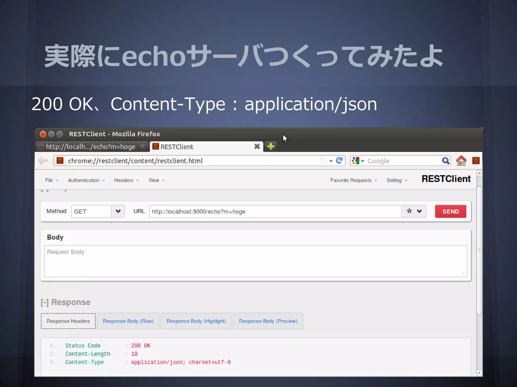The height and width of the screenshot is (387, 517).
Task: Click the RESTClient favicon in address bar
Action: point(60,160)
